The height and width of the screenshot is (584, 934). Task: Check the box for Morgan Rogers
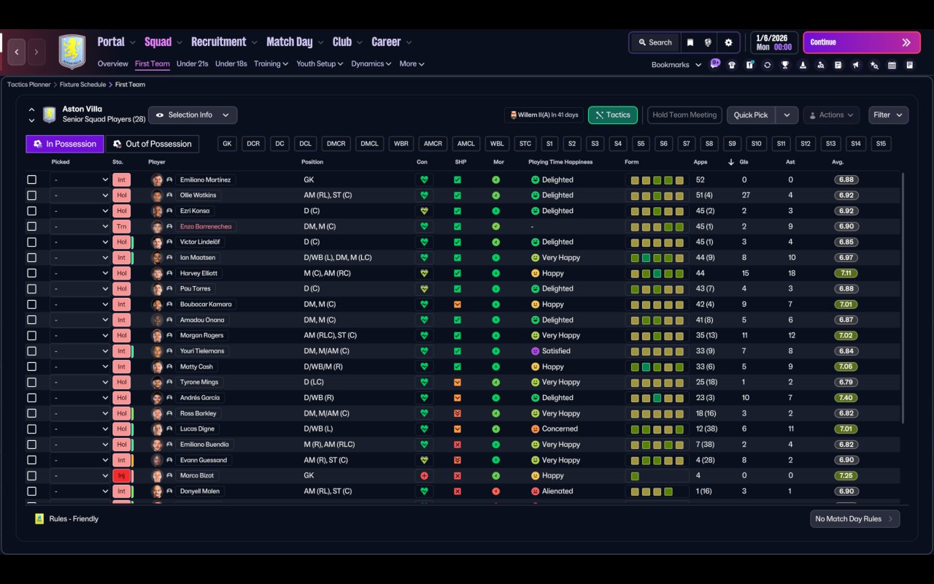[31, 336]
